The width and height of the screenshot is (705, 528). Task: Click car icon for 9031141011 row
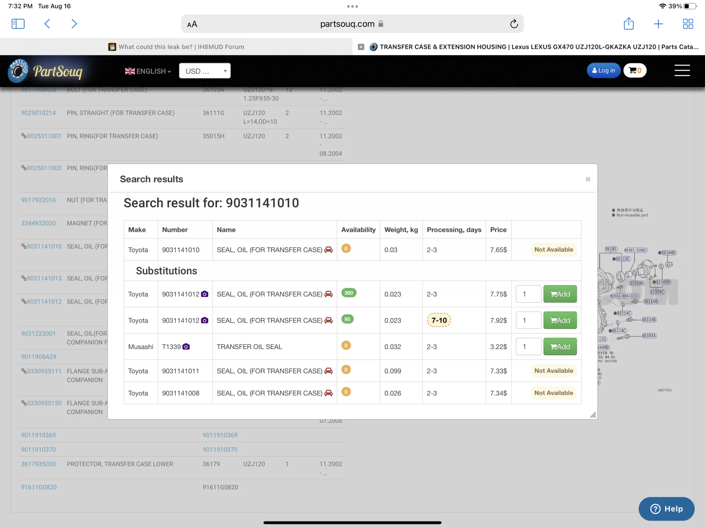tap(329, 371)
